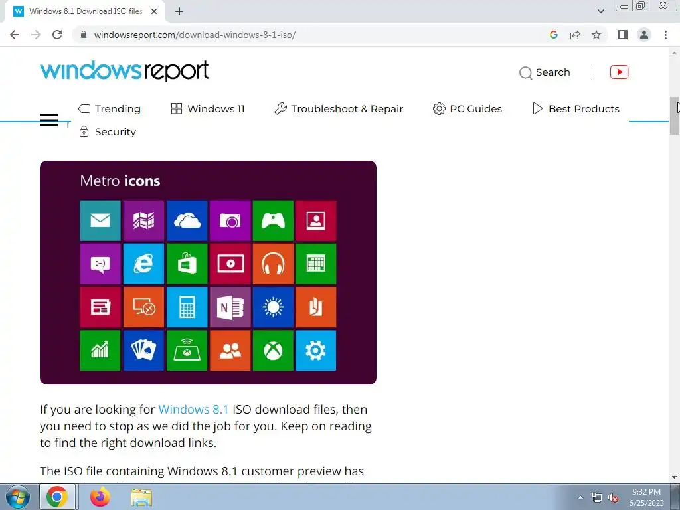Expand the tab search chevron
The width and height of the screenshot is (680, 510).
600,11
